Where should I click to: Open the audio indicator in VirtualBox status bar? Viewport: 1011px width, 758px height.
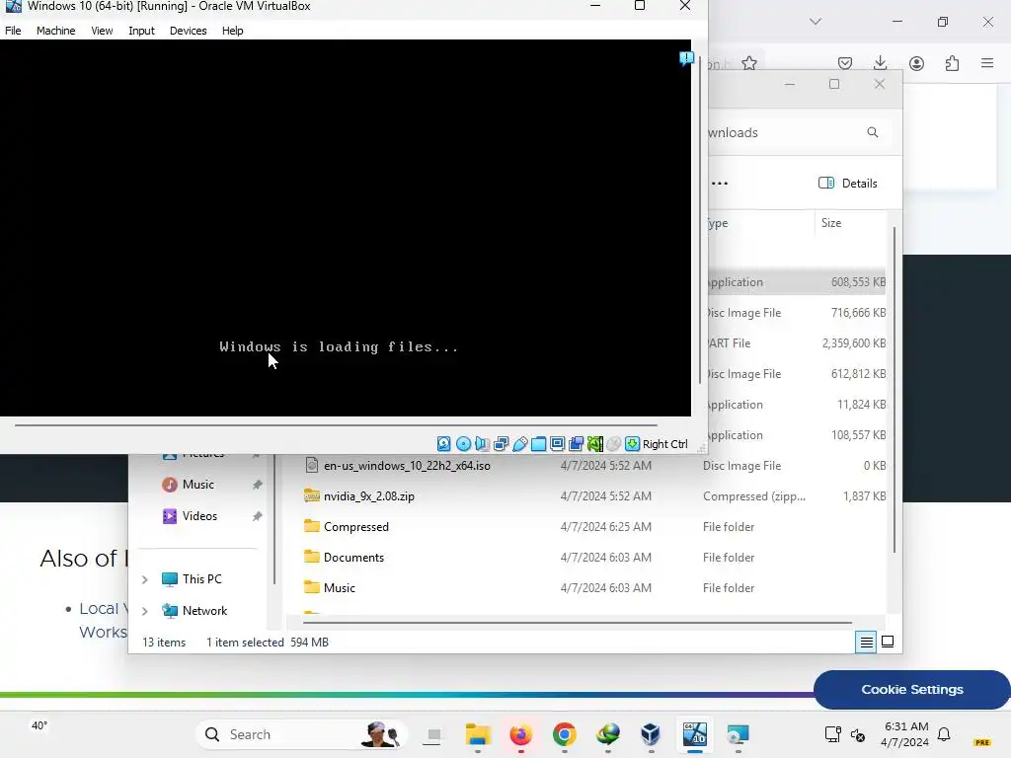(482, 443)
